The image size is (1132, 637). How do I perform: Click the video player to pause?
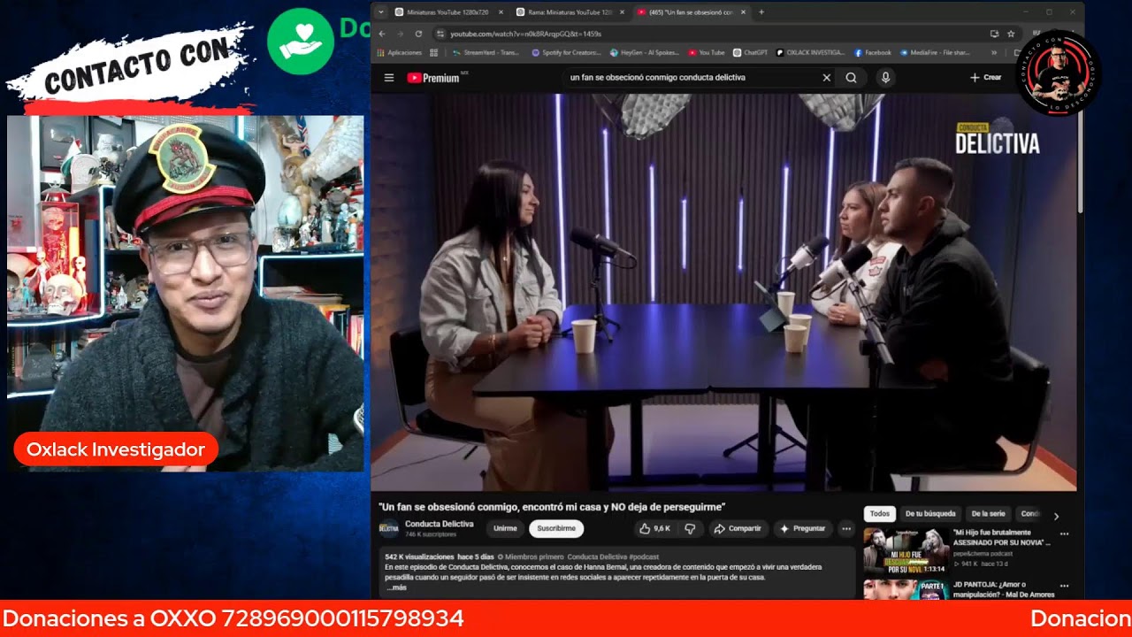723,292
